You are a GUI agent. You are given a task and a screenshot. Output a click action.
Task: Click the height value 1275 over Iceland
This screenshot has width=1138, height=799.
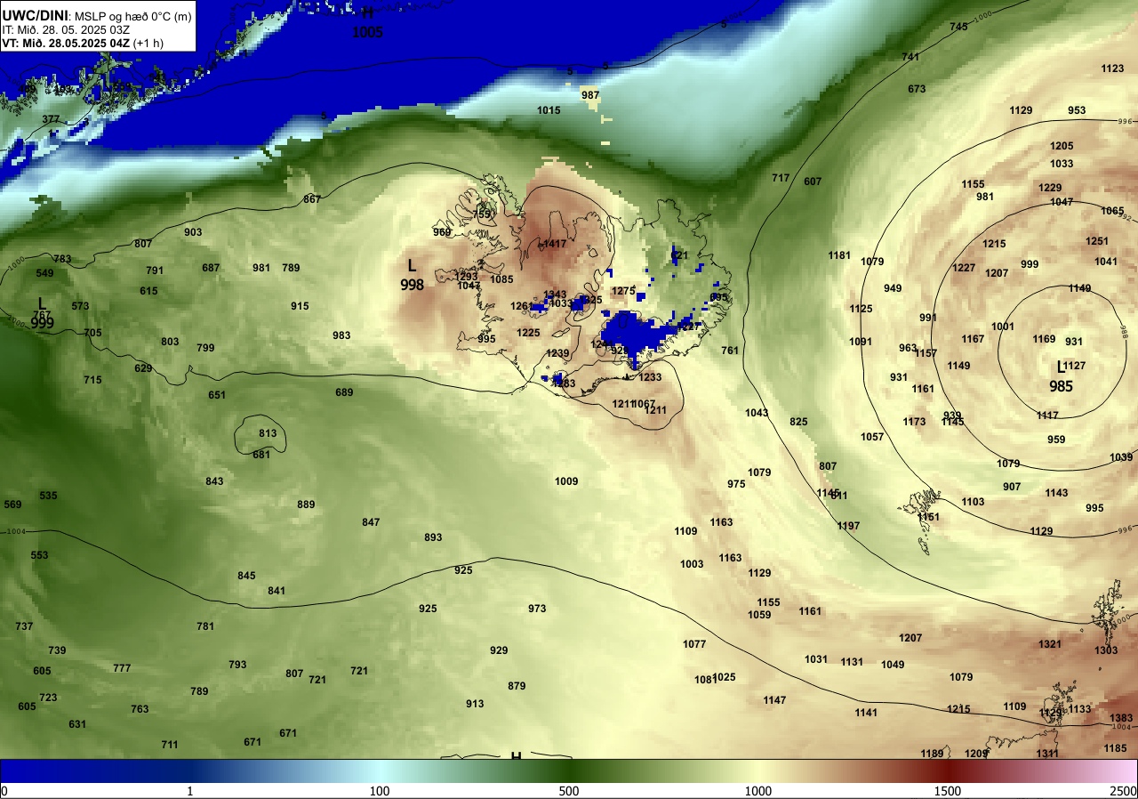click(x=624, y=291)
